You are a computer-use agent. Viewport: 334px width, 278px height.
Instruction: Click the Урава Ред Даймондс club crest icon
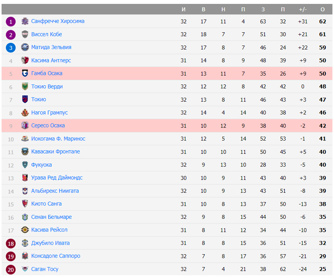(x=25, y=178)
